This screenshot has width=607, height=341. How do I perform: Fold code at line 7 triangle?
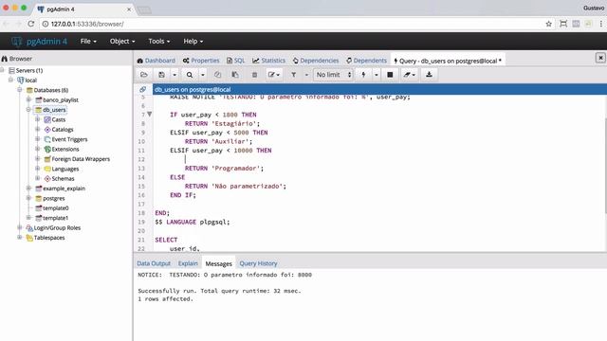click(150, 114)
